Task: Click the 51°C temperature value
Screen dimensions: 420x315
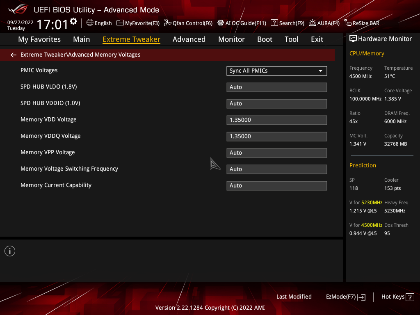Action: [390, 76]
